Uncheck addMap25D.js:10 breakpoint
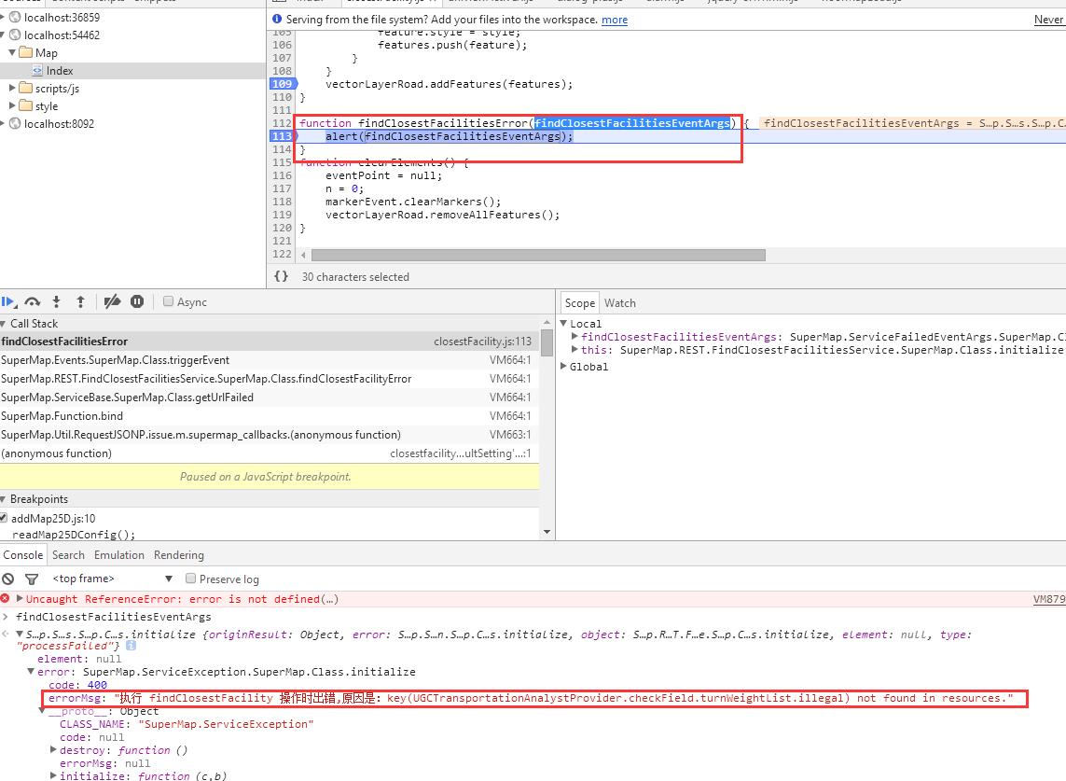 point(4,518)
